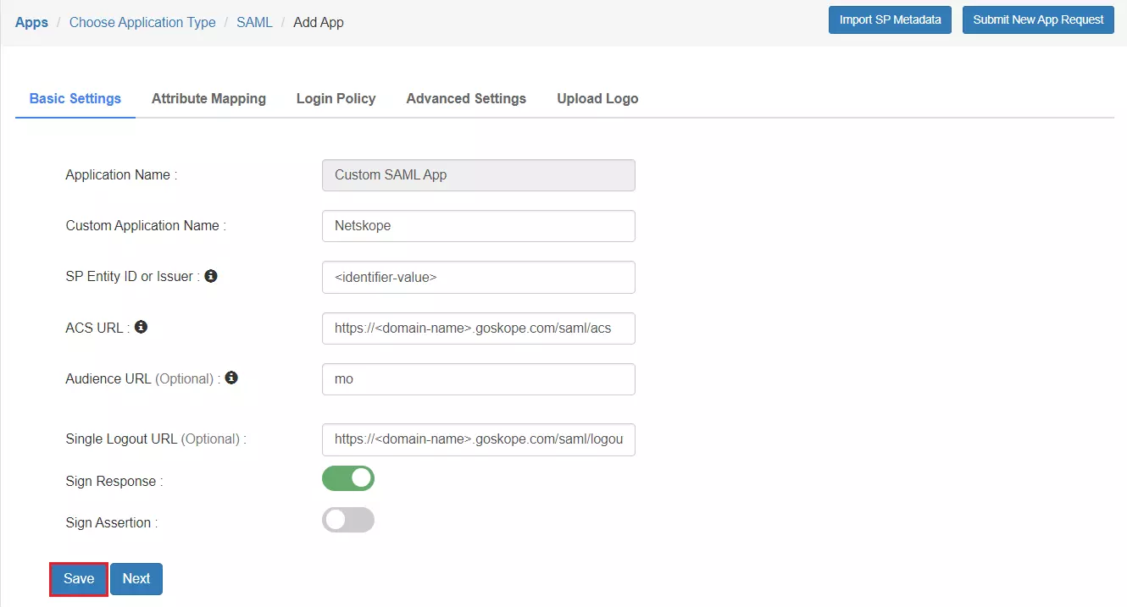
Task: Click the Custom Application Name field
Action: [478, 226]
